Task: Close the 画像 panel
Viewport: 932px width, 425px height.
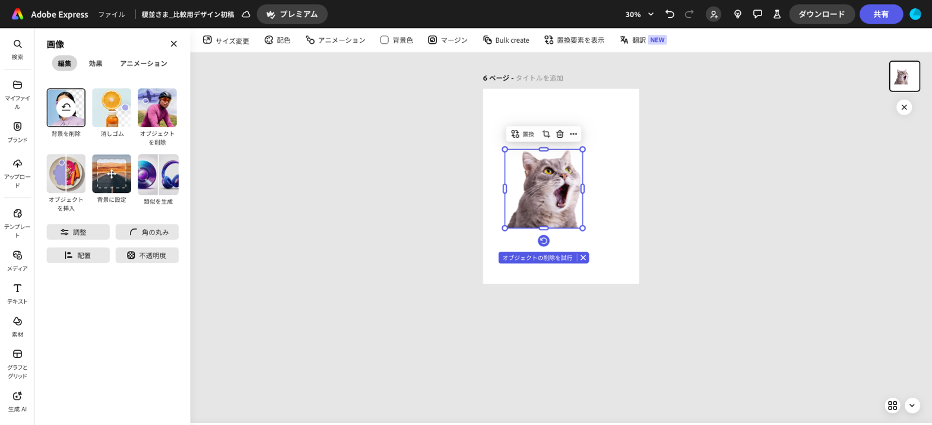Action: [x=174, y=44]
